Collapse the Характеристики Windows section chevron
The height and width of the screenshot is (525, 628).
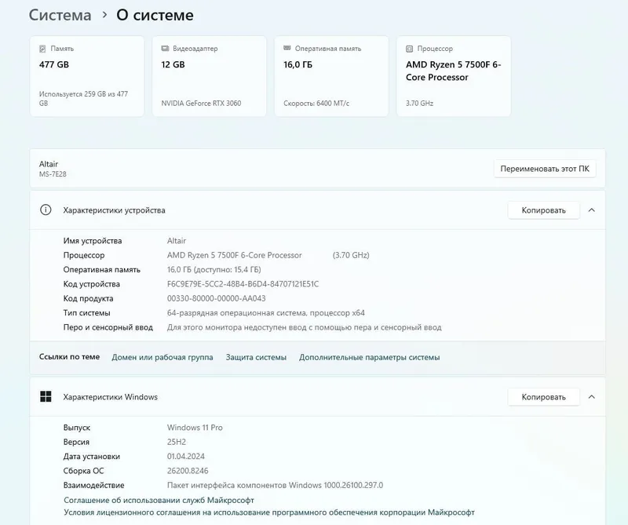pos(592,396)
